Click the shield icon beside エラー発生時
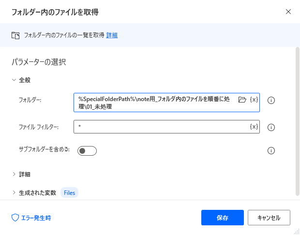Viewport: 300px width, 235px height. 15,218
